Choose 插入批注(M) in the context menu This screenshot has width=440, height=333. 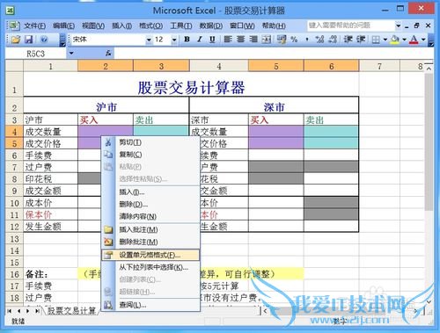pos(150,230)
